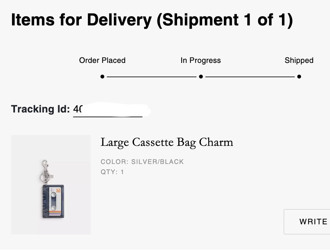Click the cassette tape in product image
Viewport: 330px width, 251px height.
(x=53, y=201)
